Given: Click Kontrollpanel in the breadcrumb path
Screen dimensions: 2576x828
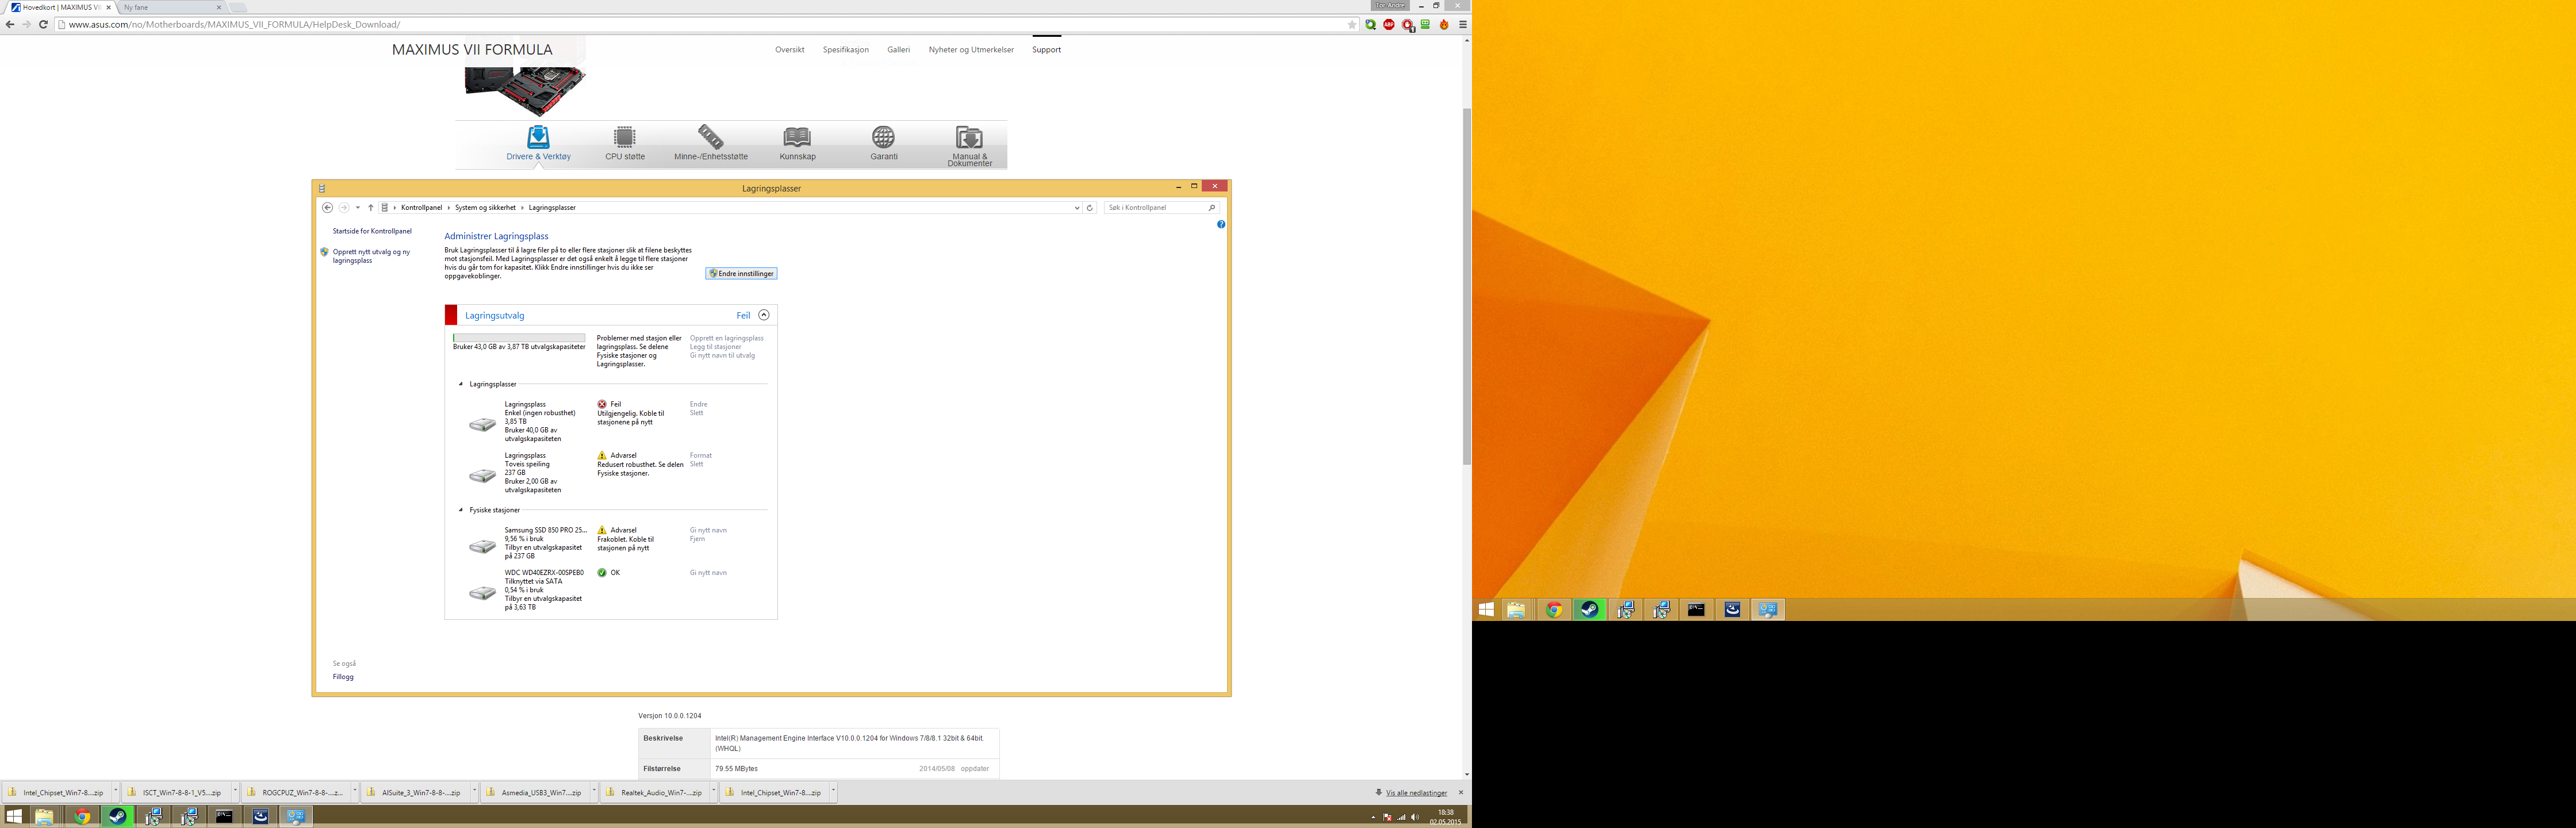Looking at the screenshot, I should pos(421,208).
